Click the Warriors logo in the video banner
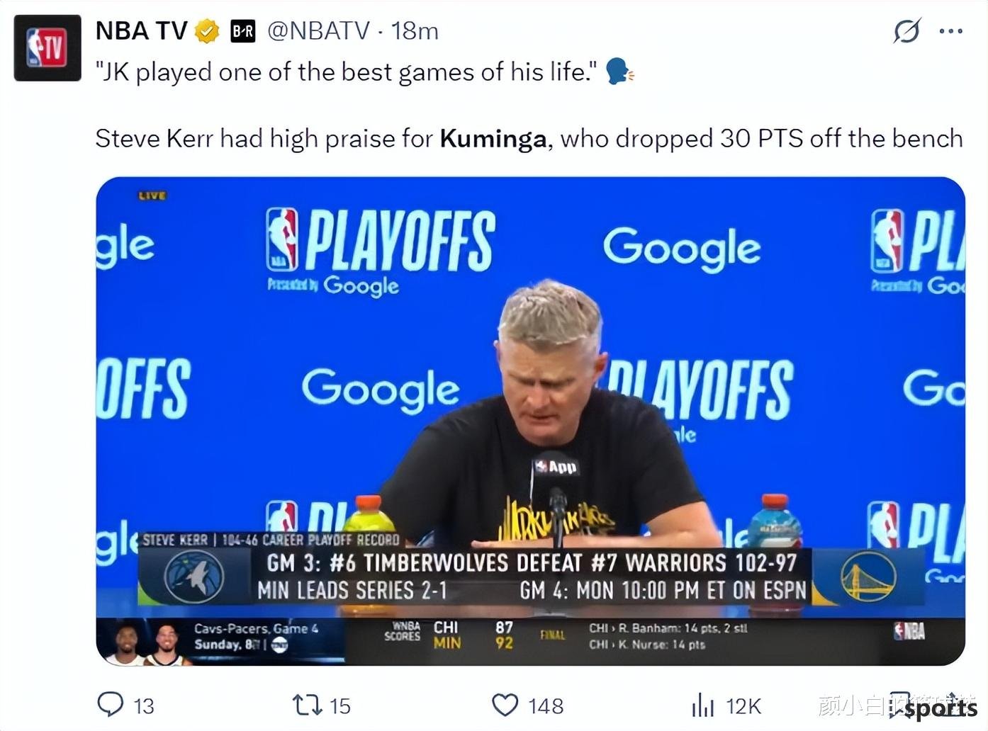This screenshot has height=731, width=988. tap(868, 576)
